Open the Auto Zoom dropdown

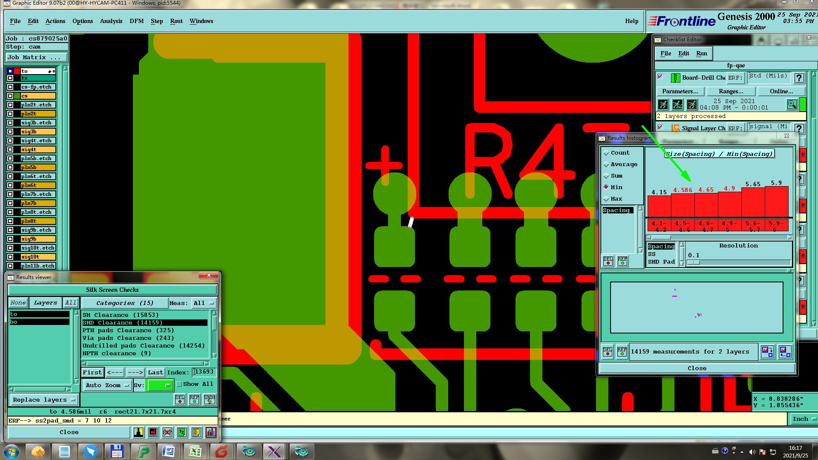107,385
